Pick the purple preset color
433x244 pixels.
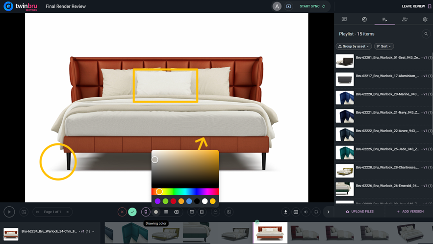(x=158, y=201)
